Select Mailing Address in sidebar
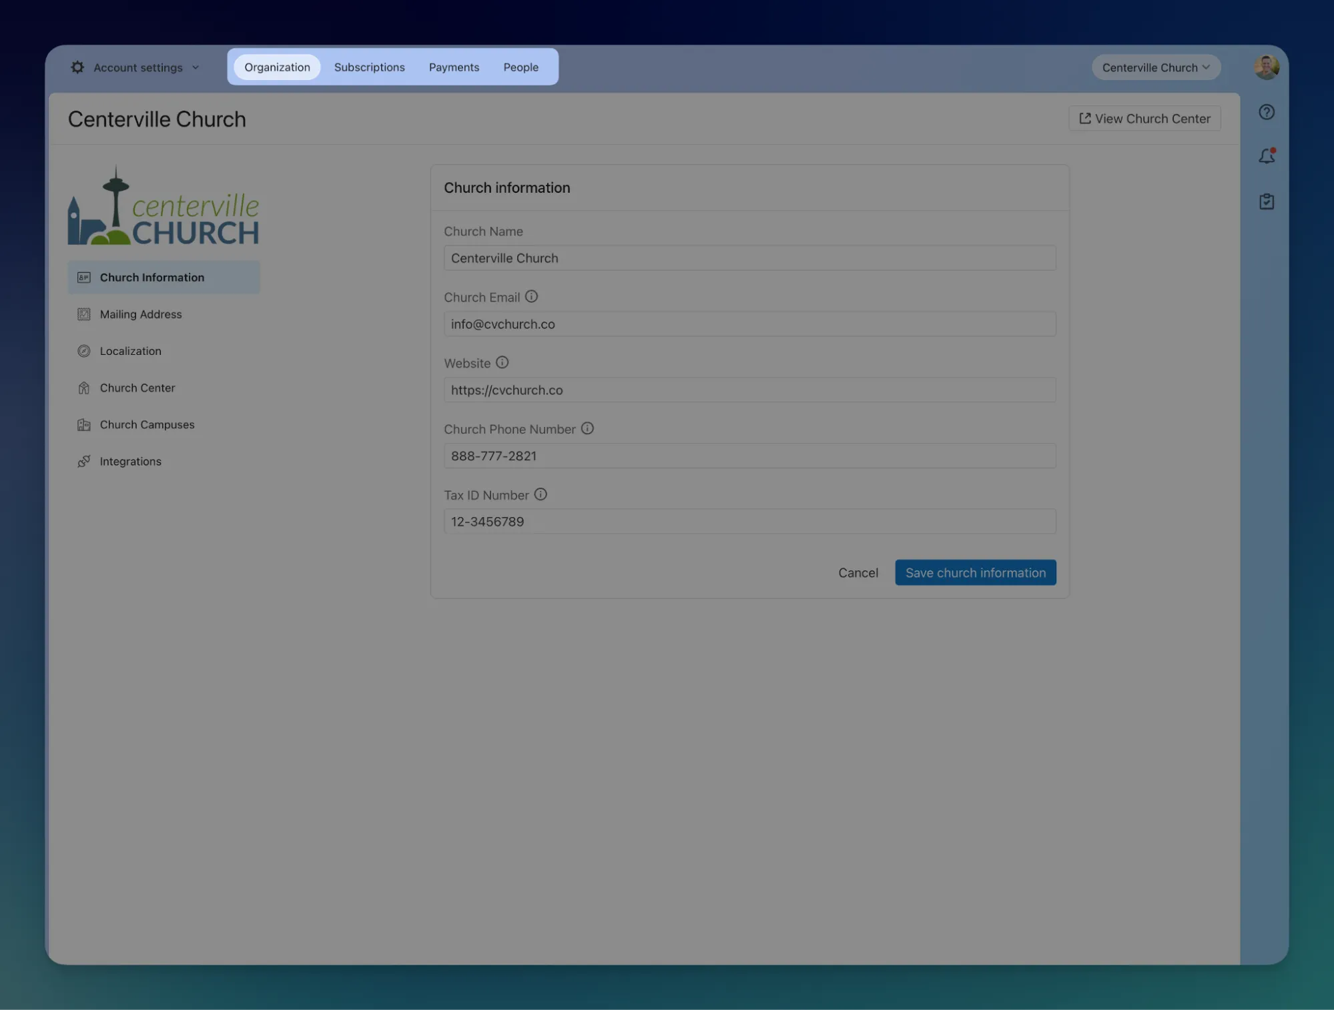 (x=140, y=314)
